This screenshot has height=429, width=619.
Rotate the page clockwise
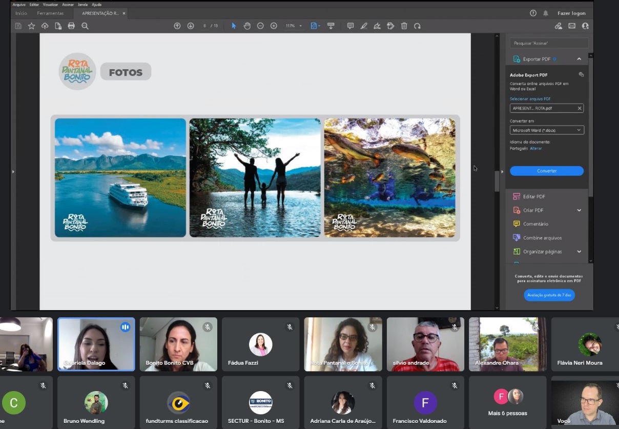pyautogui.click(x=417, y=26)
